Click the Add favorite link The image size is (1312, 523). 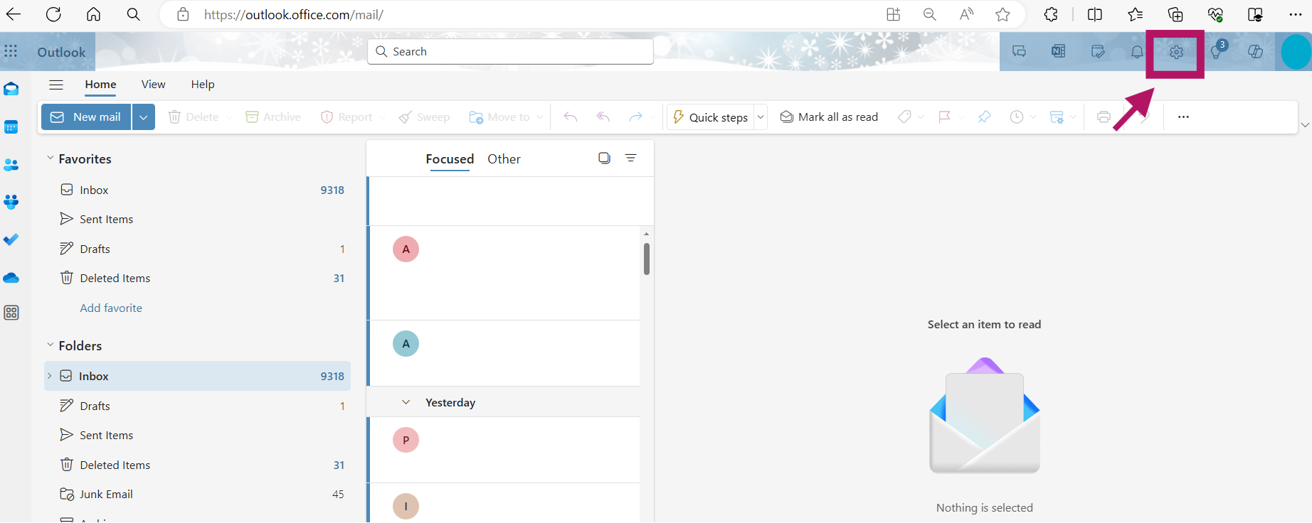pyautogui.click(x=111, y=308)
